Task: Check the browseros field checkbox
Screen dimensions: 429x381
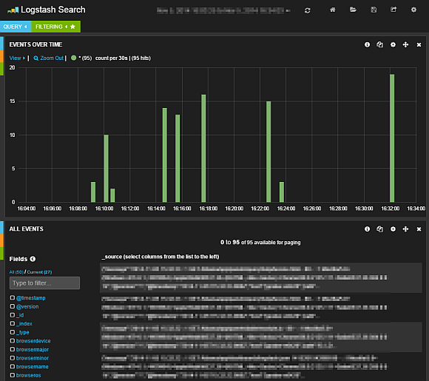Action: pos(13,375)
